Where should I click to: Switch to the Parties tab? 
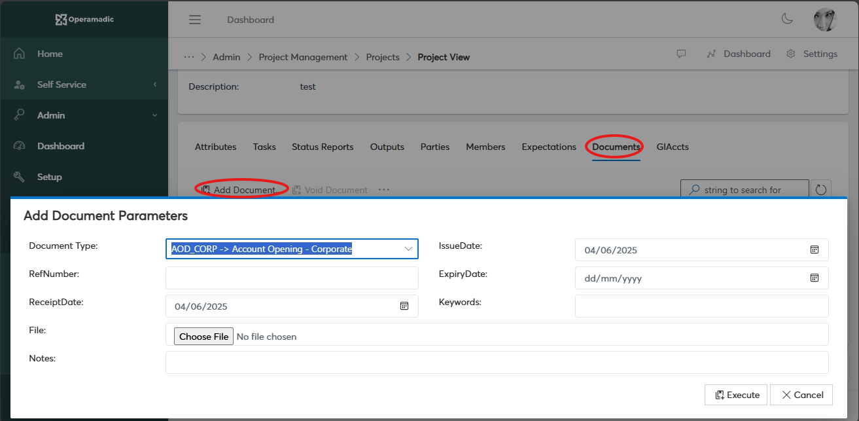click(x=435, y=147)
